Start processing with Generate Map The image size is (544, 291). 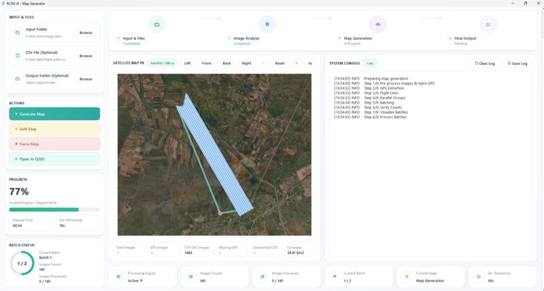[54, 114]
